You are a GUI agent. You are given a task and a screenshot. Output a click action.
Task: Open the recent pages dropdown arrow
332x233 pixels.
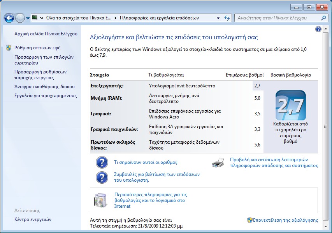pyautogui.click(x=28, y=18)
